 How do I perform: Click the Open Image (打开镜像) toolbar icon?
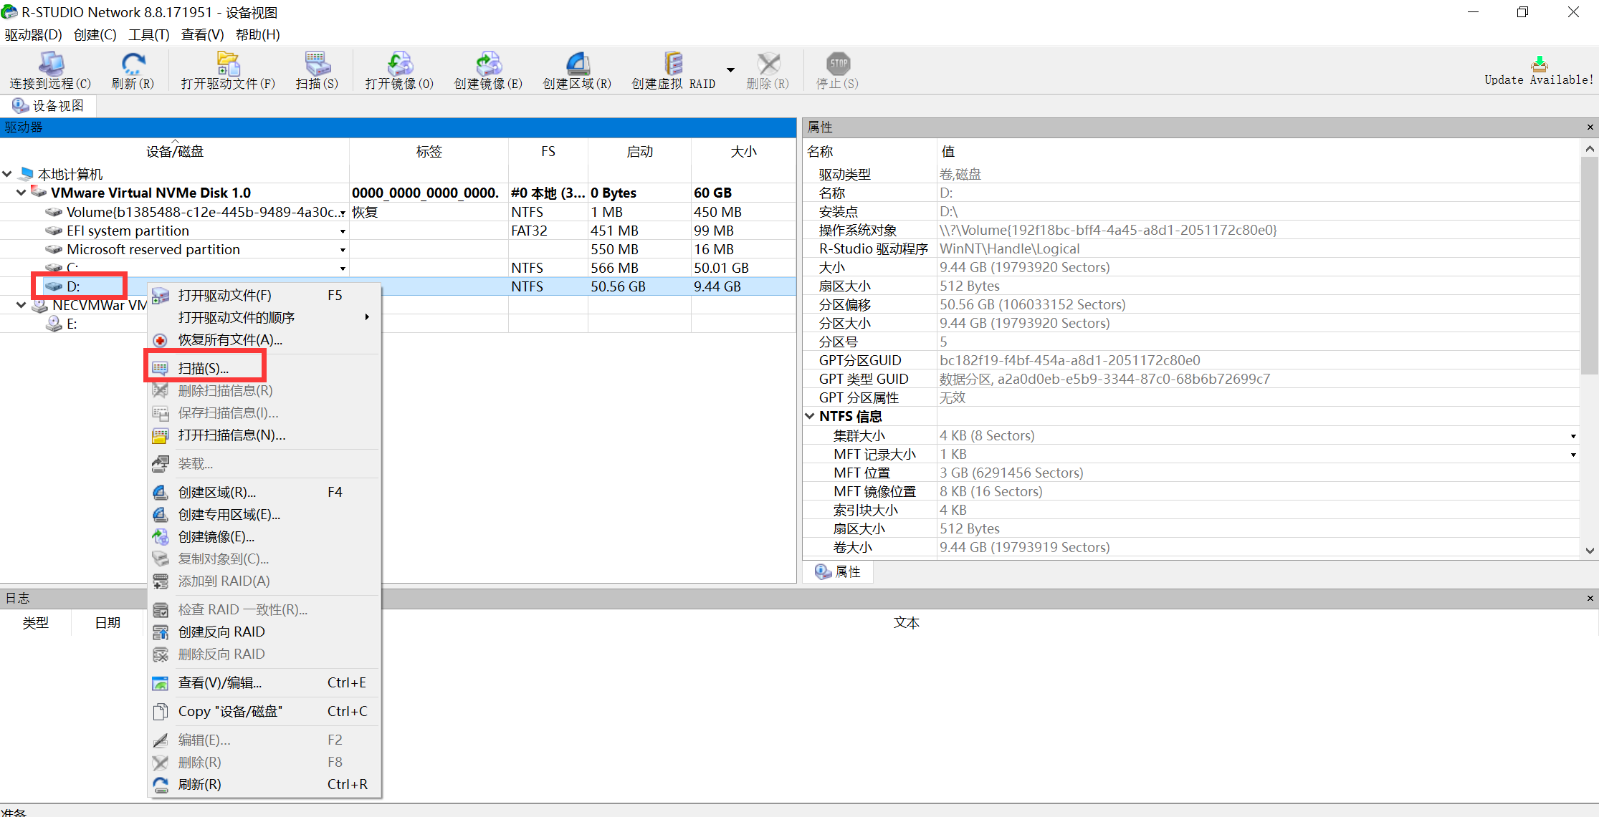tap(399, 70)
